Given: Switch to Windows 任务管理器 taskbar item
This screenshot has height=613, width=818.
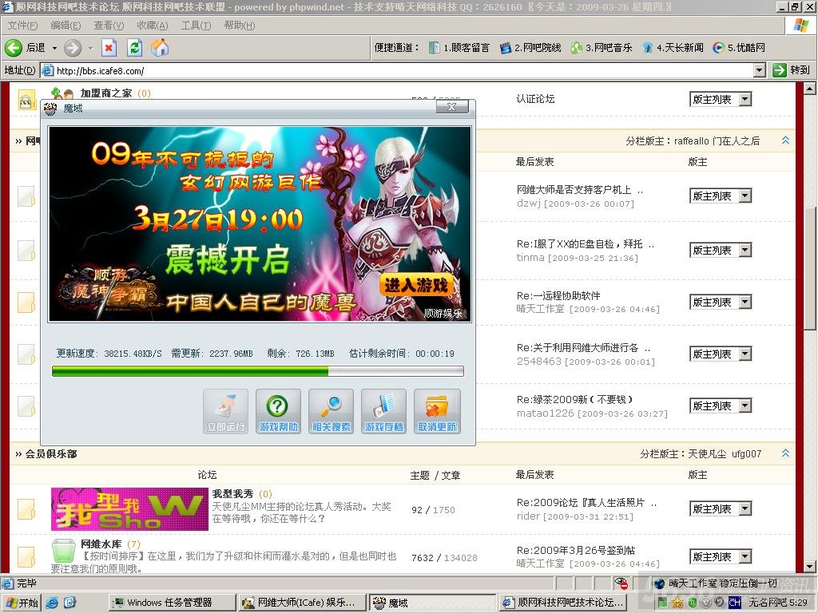Looking at the screenshot, I should pos(171,603).
